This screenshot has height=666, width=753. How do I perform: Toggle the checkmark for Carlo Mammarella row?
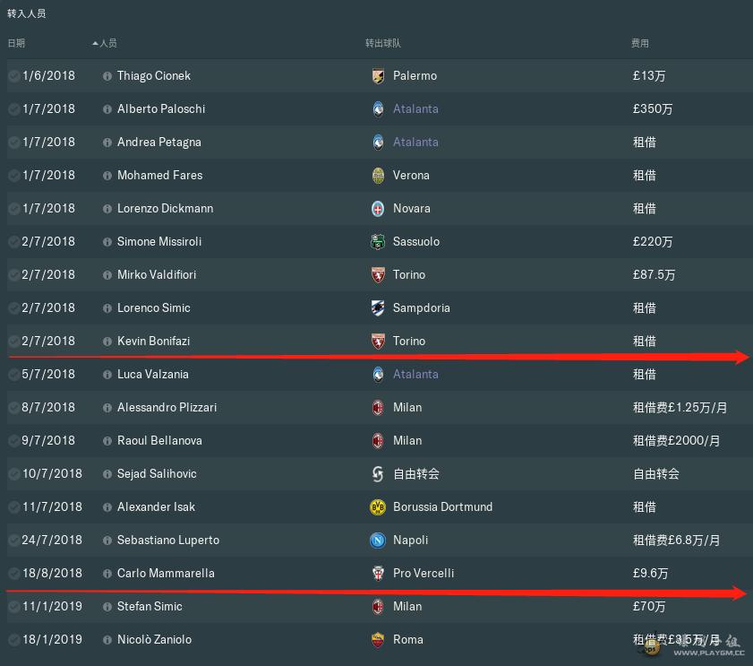click(x=14, y=573)
